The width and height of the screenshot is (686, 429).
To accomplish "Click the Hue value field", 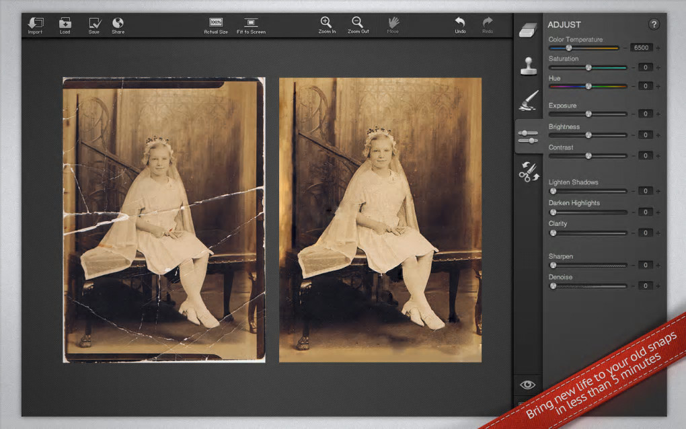I will tap(646, 85).
